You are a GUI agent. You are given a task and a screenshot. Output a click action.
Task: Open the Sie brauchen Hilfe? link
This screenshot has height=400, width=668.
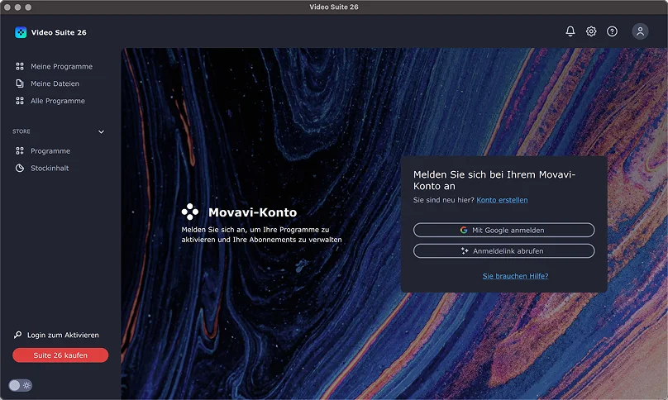pos(515,276)
